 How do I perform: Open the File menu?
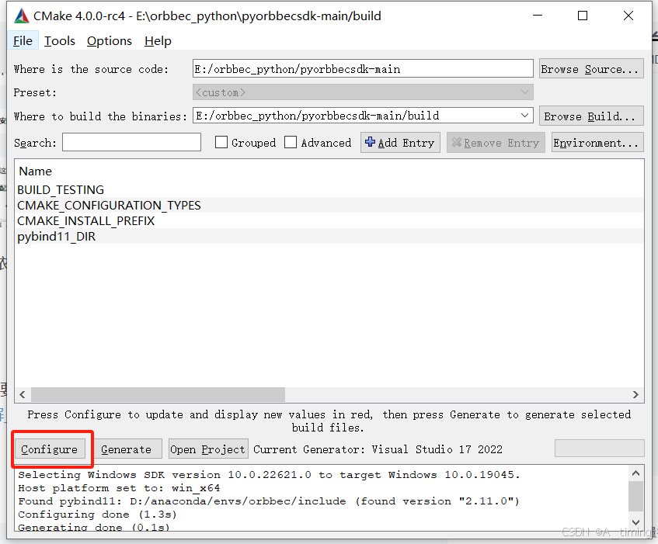(x=22, y=40)
